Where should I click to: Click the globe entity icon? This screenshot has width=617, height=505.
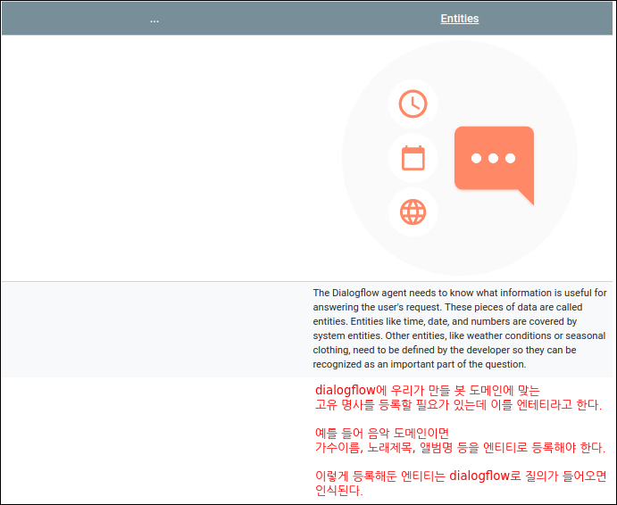tap(413, 212)
